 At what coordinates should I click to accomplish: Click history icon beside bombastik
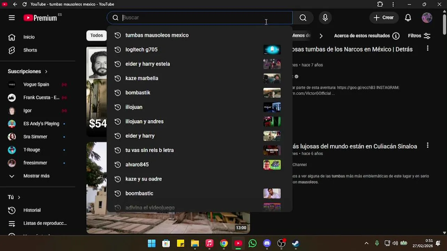(x=118, y=92)
